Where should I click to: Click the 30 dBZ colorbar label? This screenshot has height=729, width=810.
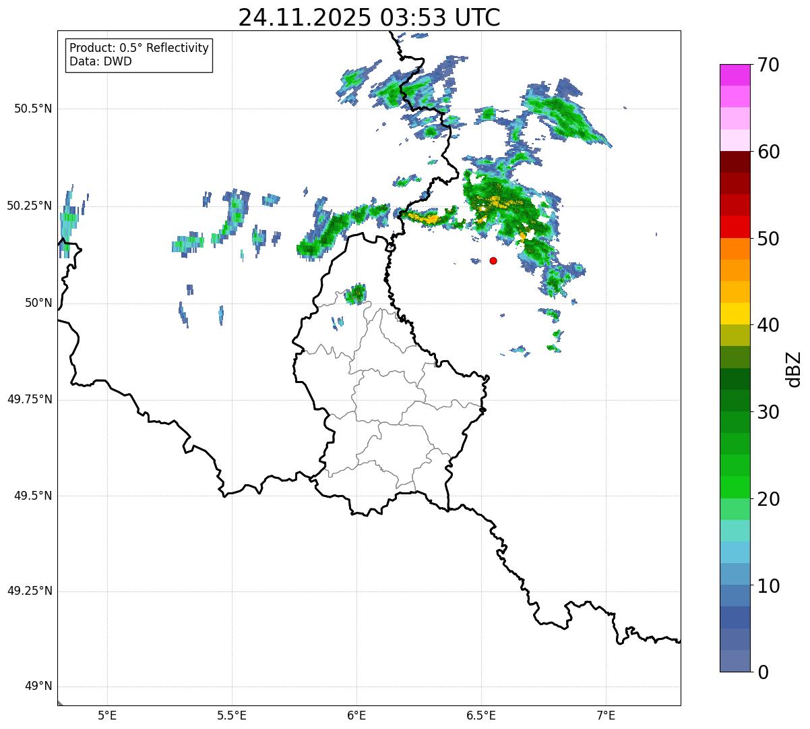point(768,412)
